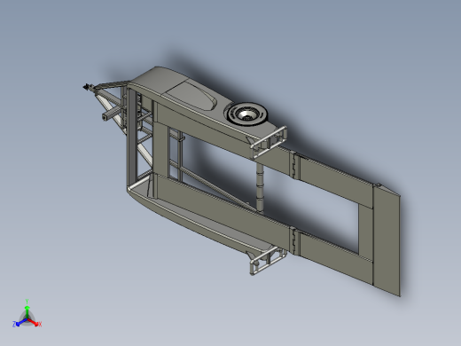Screen dimensions: 461x346
Task: Click the red X axis of the triad
Action: click(x=35, y=323)
